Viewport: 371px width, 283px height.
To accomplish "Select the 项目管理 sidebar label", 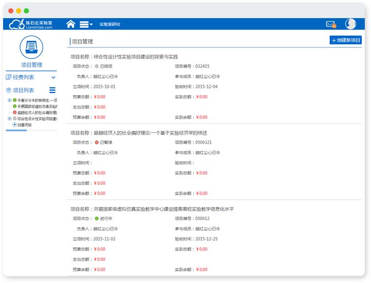I will tap(32, 65).
